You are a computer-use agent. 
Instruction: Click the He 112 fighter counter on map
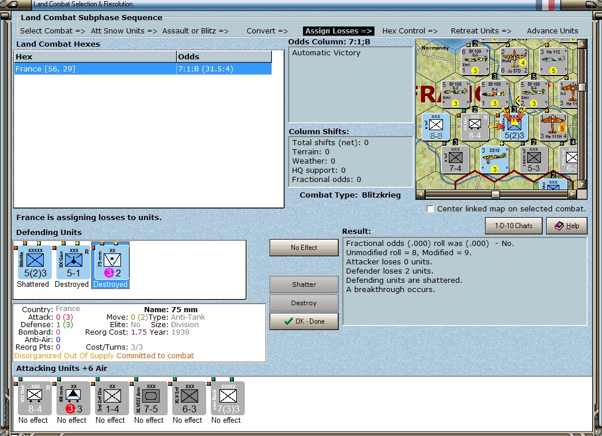pos(553,60)
